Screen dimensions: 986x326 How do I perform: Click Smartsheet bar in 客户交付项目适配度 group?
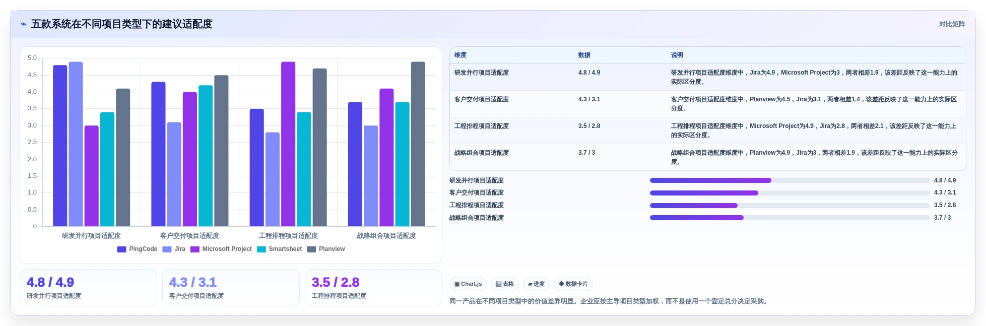206,156
